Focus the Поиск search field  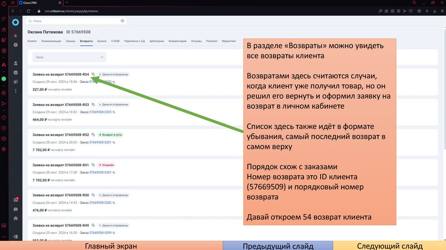(x=75, y=21)
